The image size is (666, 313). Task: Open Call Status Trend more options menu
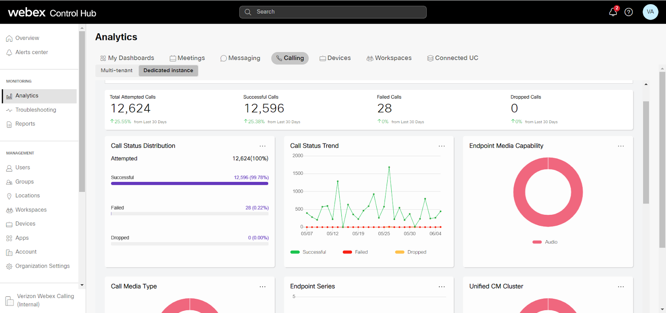point(442,146)
